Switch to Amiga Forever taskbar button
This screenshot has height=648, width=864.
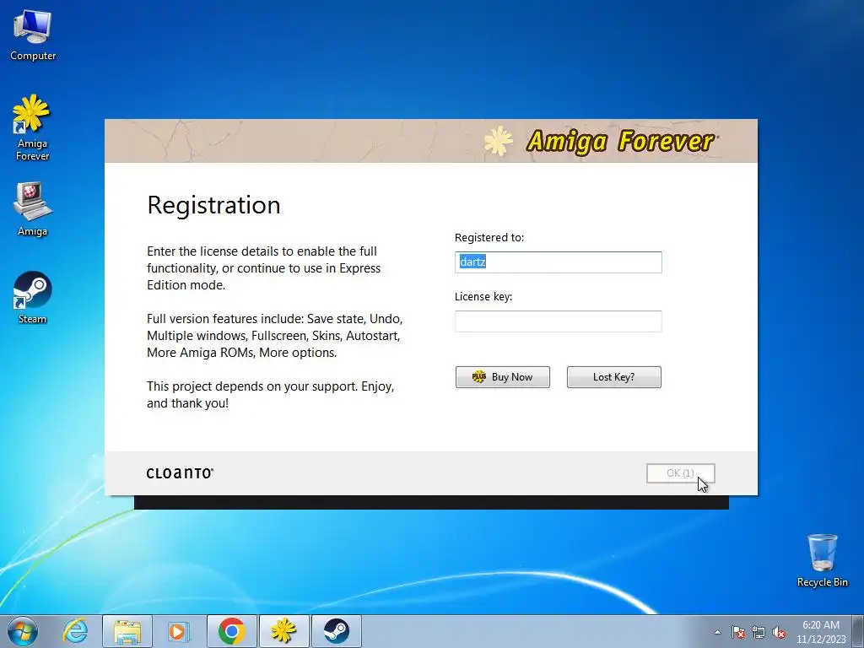283,631
